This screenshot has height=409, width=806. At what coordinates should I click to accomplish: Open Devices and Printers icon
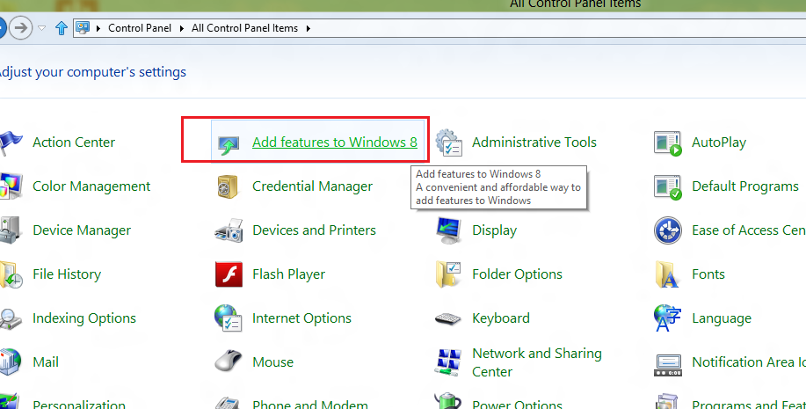point(229,230)
